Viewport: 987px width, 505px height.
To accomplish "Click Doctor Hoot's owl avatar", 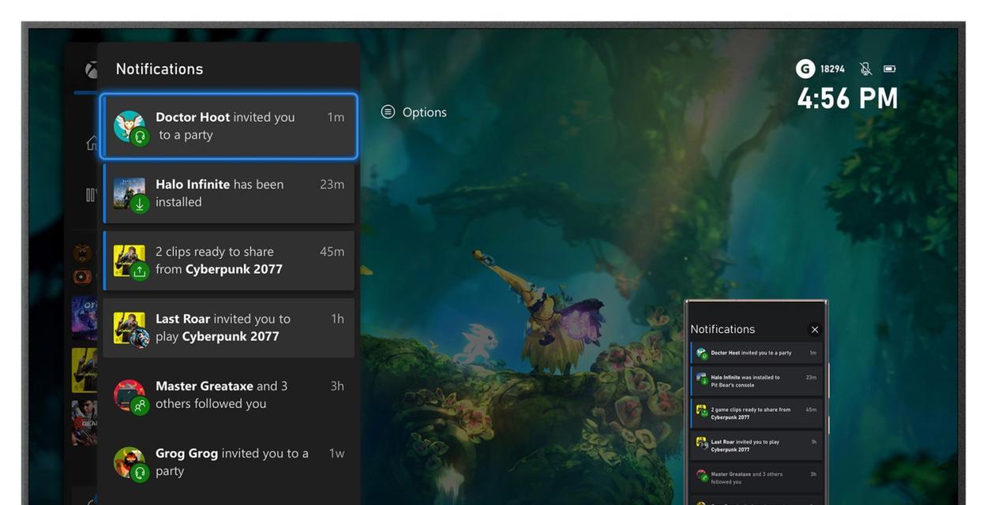I will [x=128, y=125].
